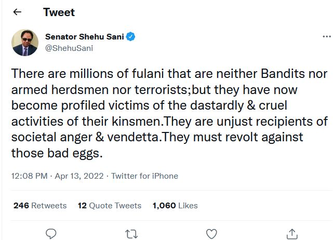Show the 1,060 Likes list
The width and height of the screenshot is (333, 240).
(175, 206)
